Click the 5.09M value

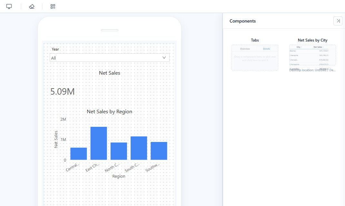[63, 92]
